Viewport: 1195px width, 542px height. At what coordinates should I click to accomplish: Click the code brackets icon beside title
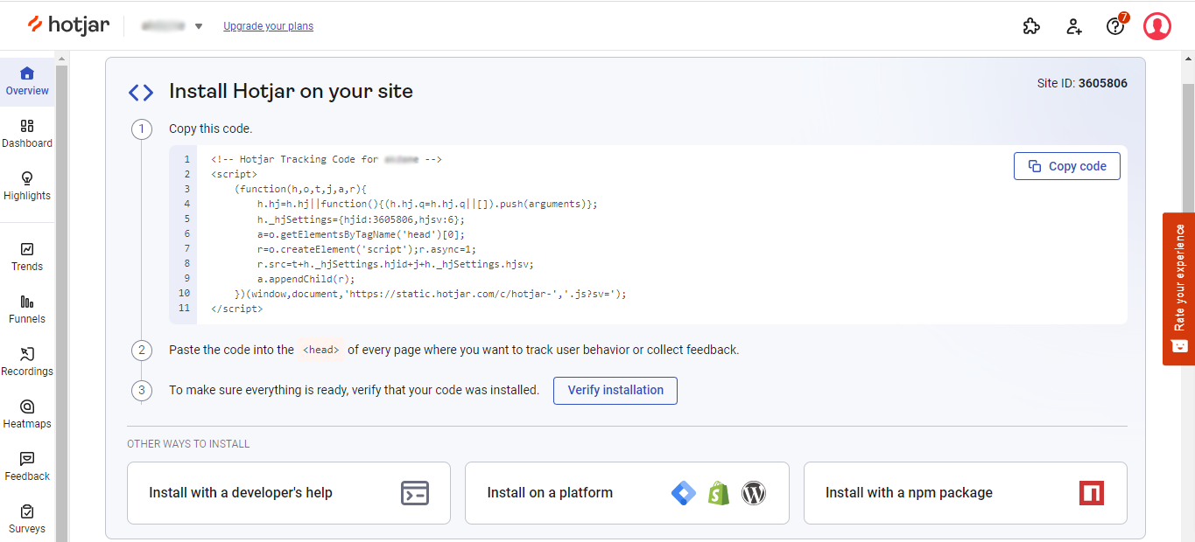[141, 92]
